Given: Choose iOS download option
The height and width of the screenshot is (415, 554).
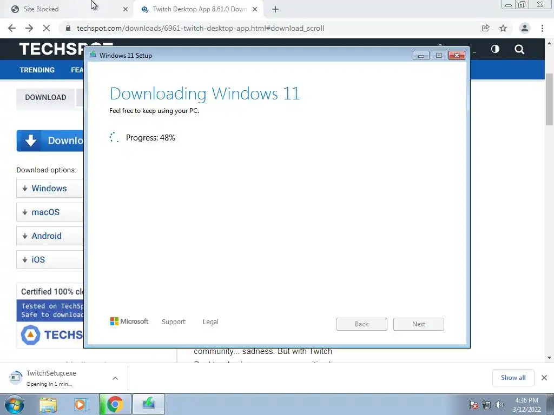Looking at the screenshot, I should tap(50, 259).
